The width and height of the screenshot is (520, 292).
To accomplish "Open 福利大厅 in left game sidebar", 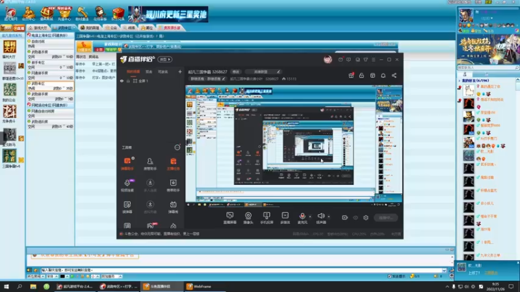I will coord(9,49).
